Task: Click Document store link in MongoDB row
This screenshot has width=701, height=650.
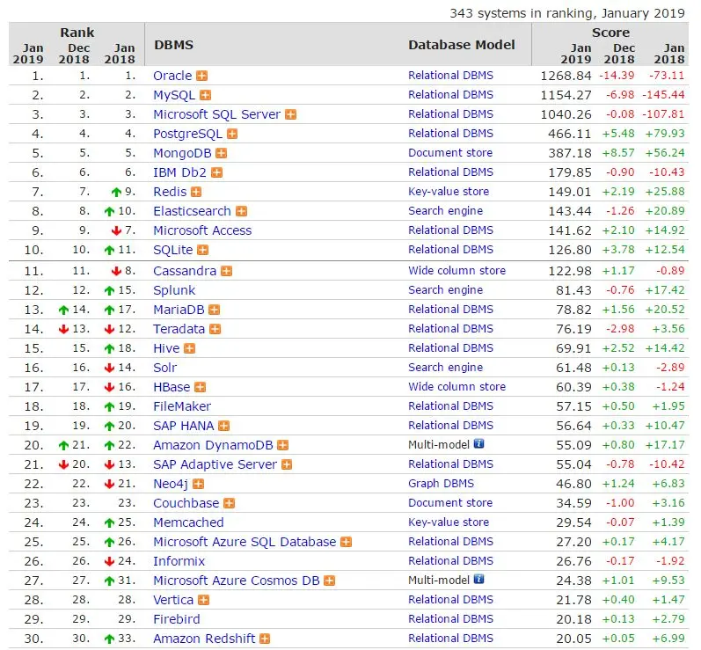Action: (x=450, y=153)
